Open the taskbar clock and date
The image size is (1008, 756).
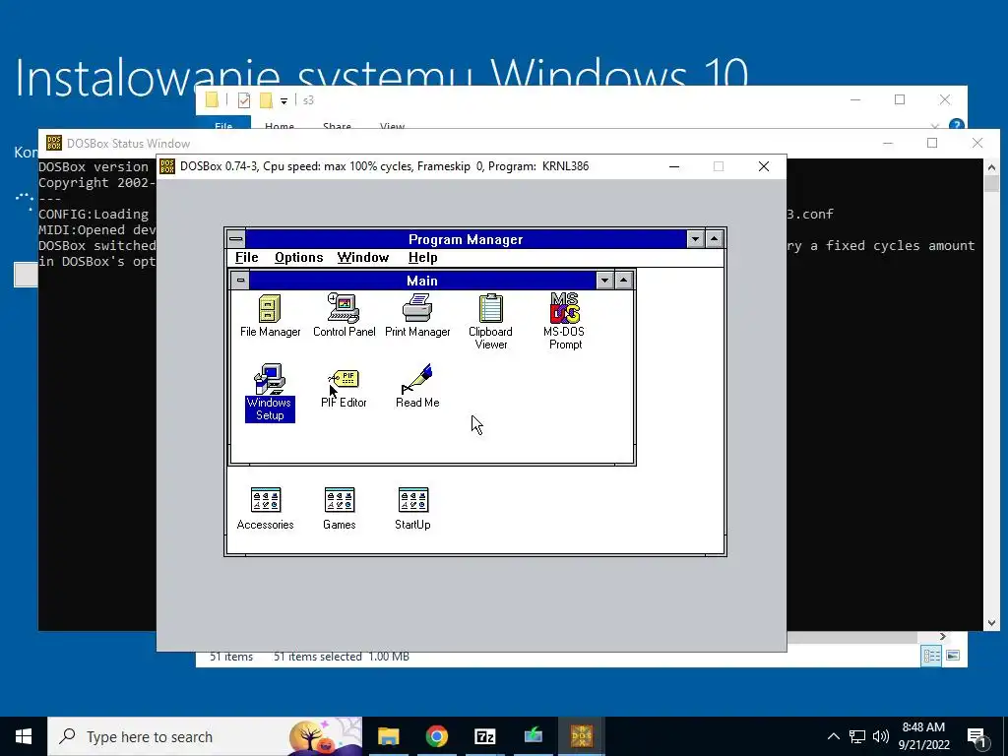pos(923,736)
